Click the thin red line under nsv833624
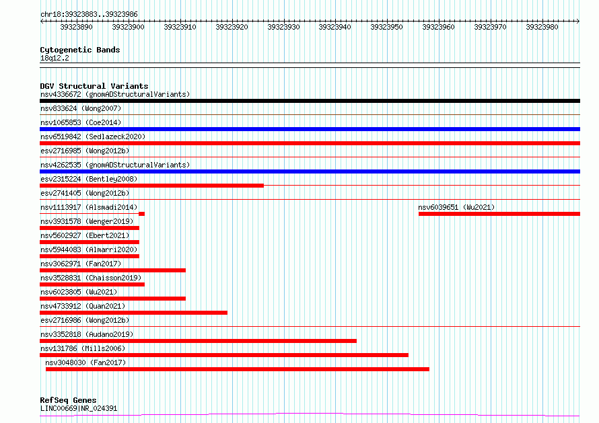The width and height of the screenshot is (599, 423). [310, 114]
